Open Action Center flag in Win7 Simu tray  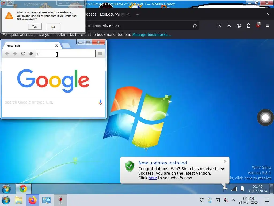pyautogui.click(x=225, y=189)
